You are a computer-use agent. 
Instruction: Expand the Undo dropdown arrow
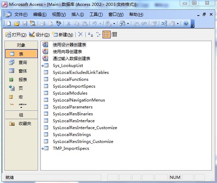100,24
